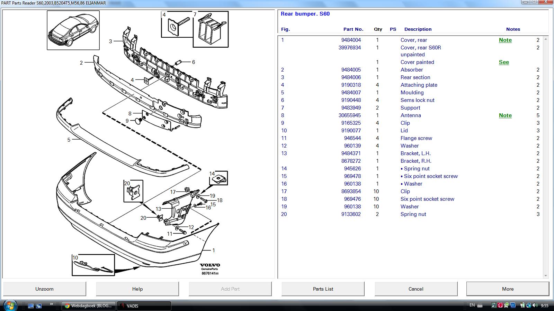Open the Note link for Cover, rear
Viewport: 554px width, 311px height.
505,40
